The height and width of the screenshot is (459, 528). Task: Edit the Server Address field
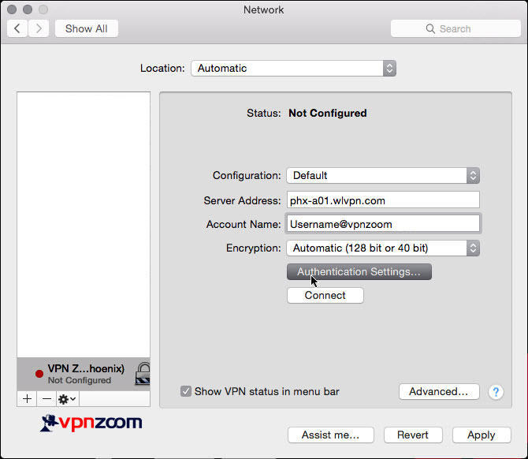tap(383, 200)
